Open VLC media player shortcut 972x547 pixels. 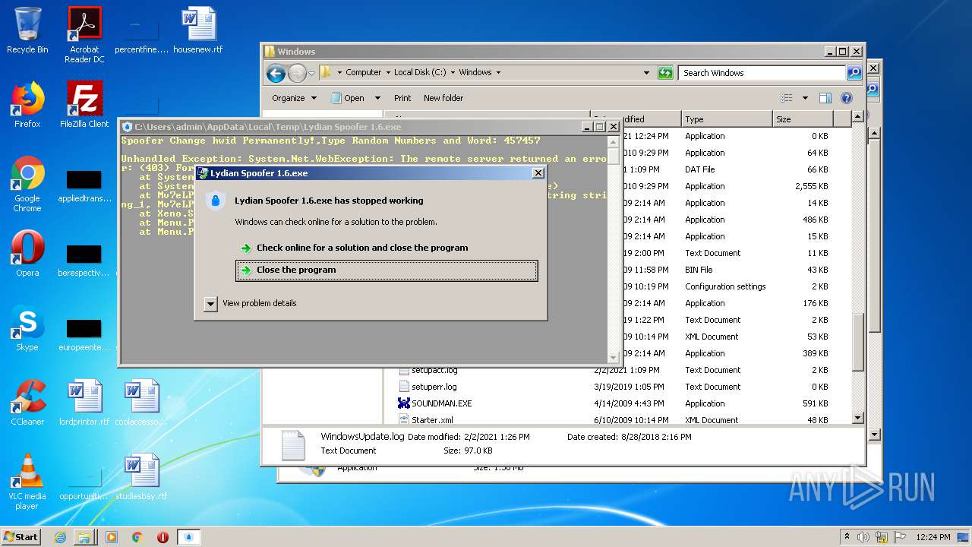click(27, 482)
